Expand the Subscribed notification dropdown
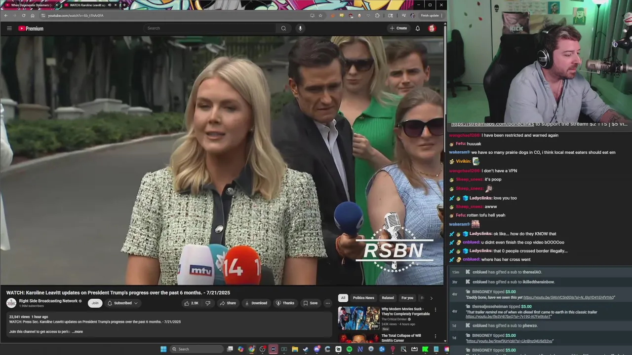 click(x=123, y=303)
